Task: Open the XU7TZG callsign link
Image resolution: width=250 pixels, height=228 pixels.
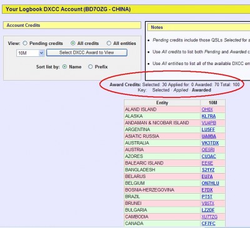Action: [209, 217]
